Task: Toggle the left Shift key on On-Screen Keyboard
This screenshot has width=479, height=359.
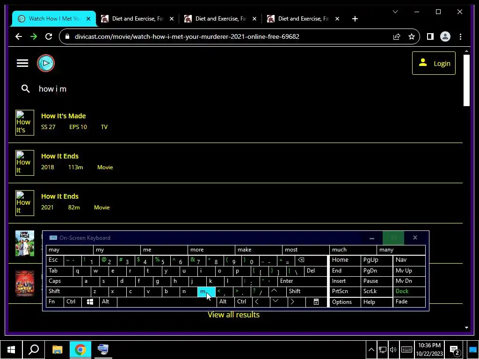Action: [68, 291]
